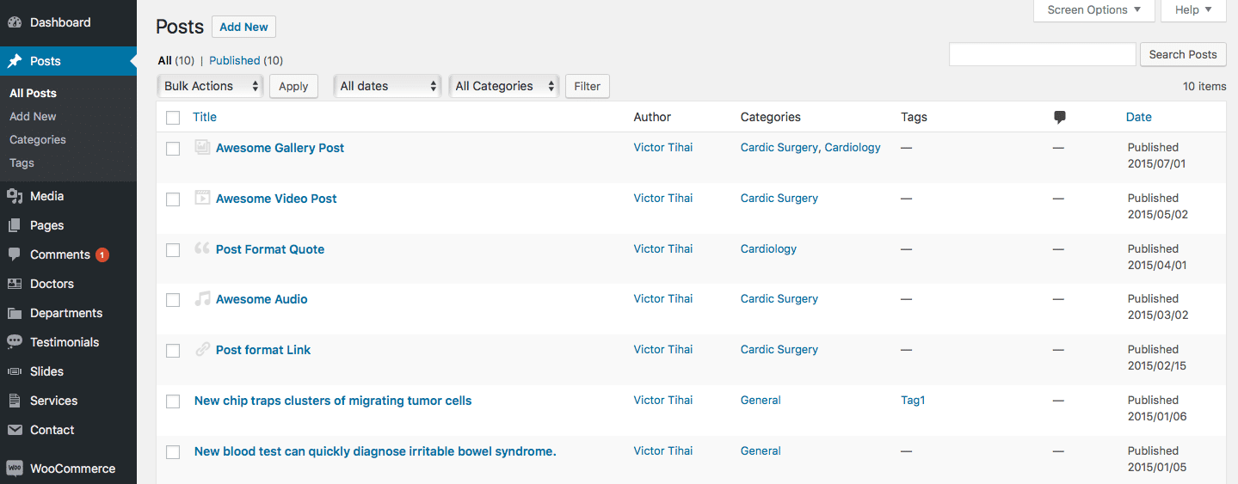
Task: Select checkbox for New chip traps post
Action: click(173, 401)
